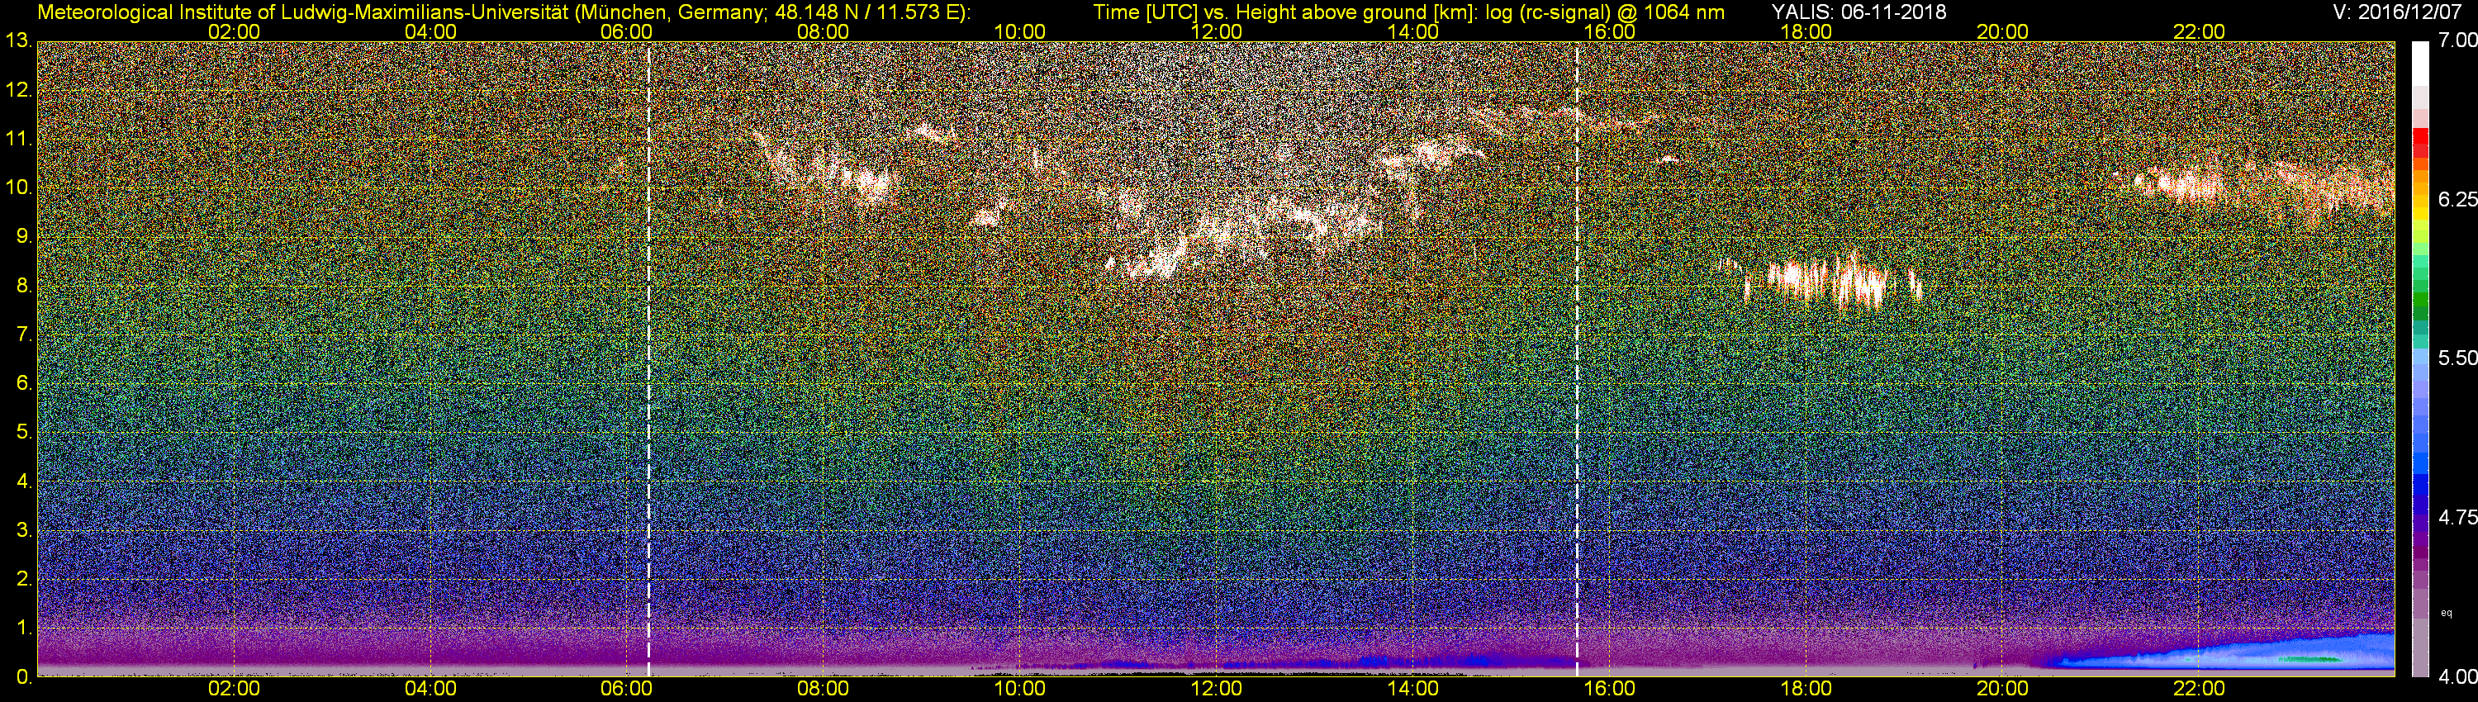Click 10:00 on the bottom time axis
This screenshot has height=702, width=2478.
point(1019,689)
